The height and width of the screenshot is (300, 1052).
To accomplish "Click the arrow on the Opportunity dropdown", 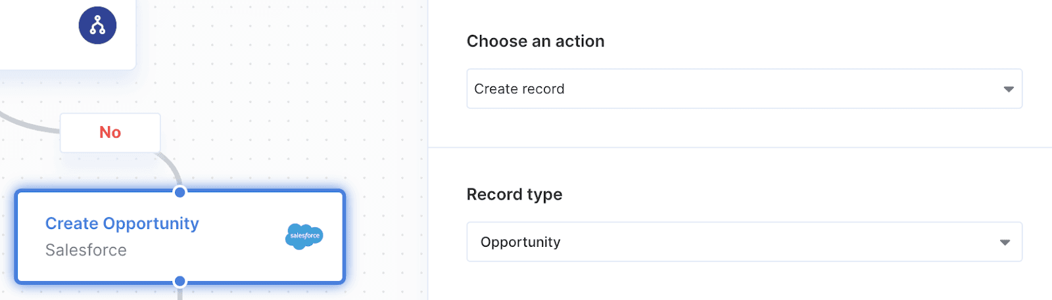I will (1005, 242).
